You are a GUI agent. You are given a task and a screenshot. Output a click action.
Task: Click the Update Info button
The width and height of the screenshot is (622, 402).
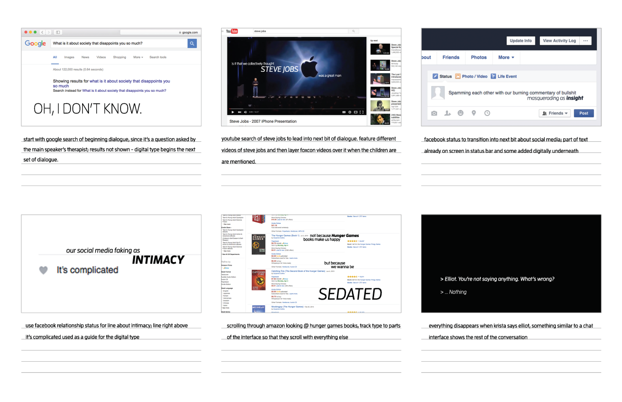pyautogui.click(x=521, y=41)
